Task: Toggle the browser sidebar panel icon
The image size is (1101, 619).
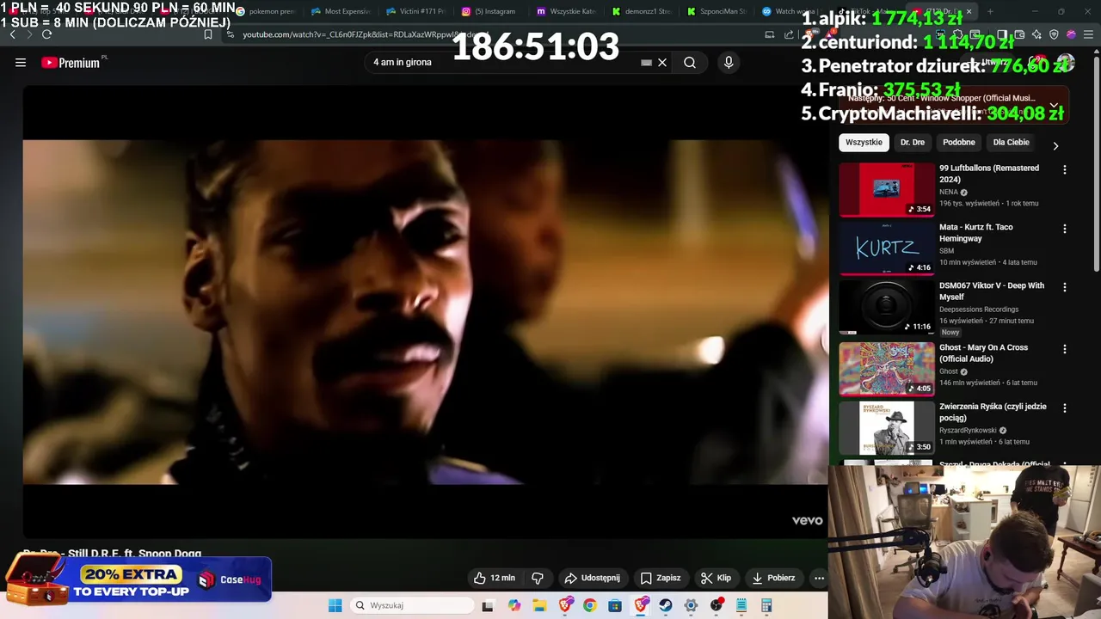Action: coord(1003,34)
